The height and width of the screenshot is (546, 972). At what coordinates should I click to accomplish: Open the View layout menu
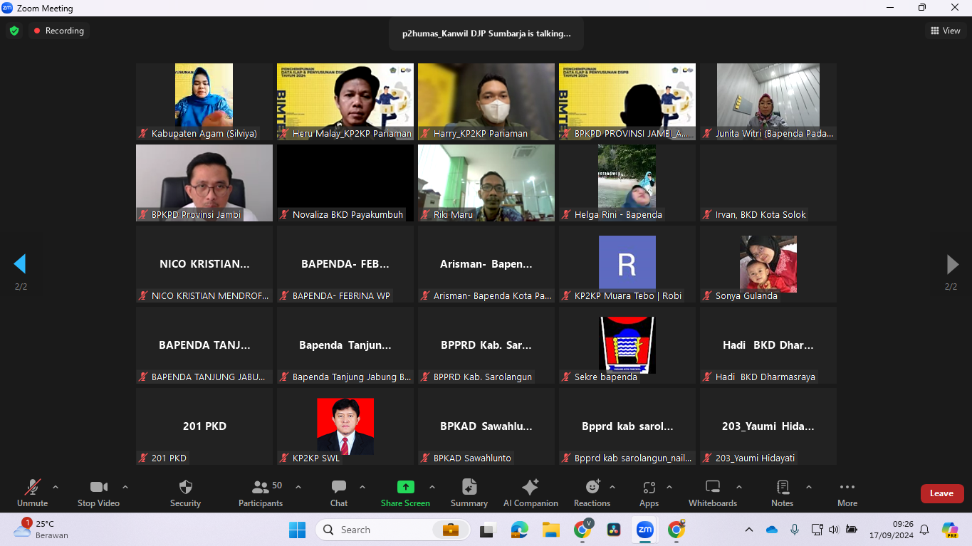pos(945,31)
